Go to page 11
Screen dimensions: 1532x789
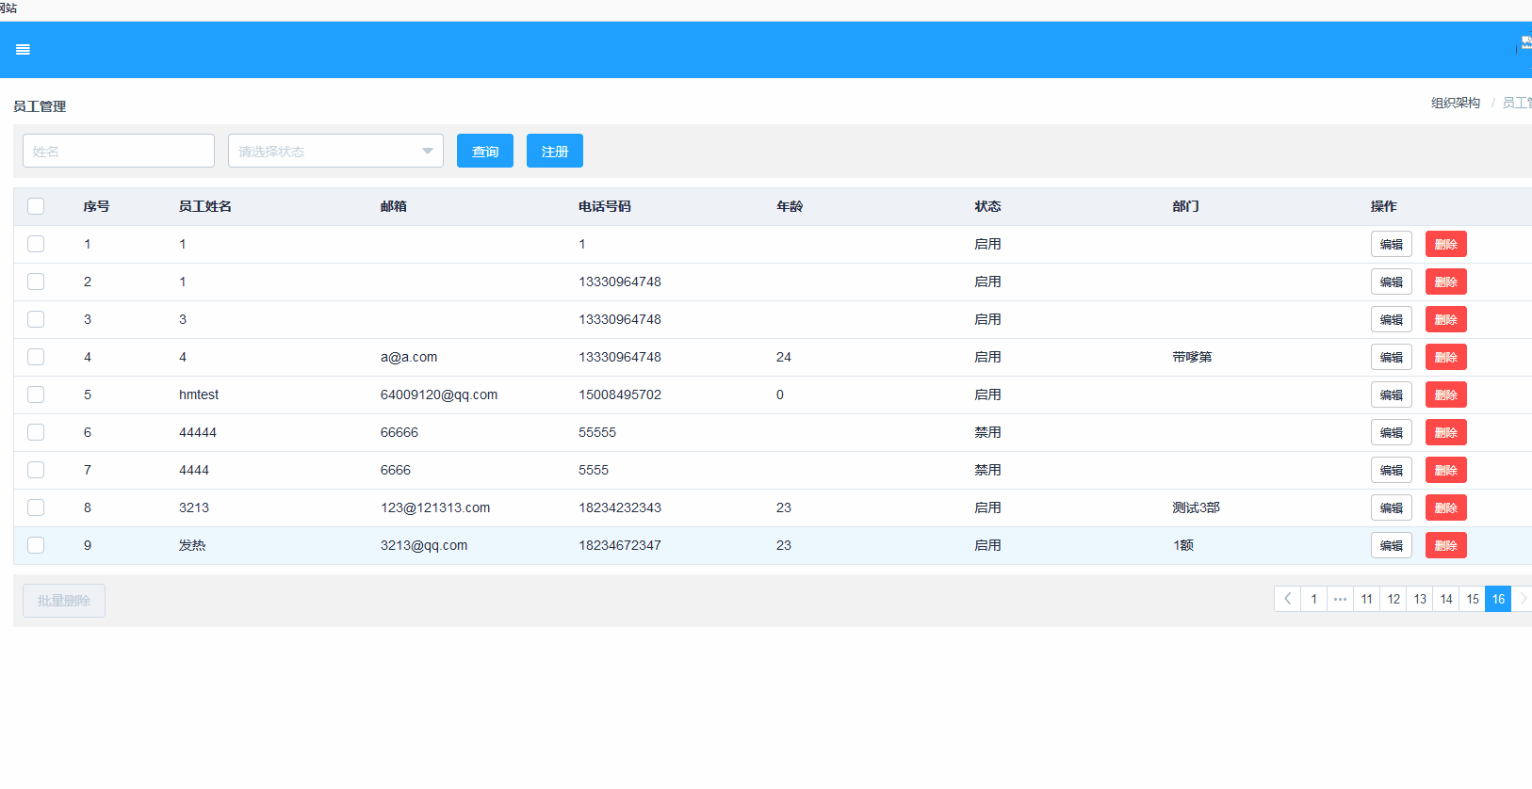(x=1366, y=599)
